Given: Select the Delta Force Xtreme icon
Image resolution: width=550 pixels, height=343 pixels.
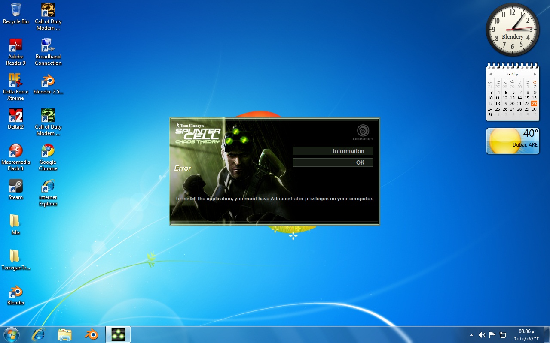Looking at the screenshot, I should [x=16, y=87].
